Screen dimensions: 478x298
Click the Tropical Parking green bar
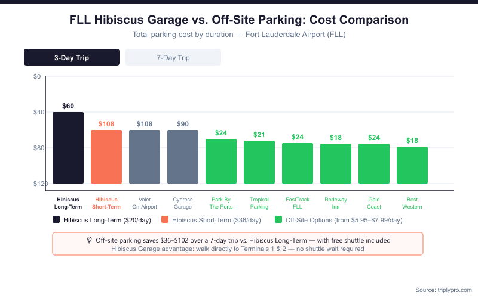click(x=259, y=162)
